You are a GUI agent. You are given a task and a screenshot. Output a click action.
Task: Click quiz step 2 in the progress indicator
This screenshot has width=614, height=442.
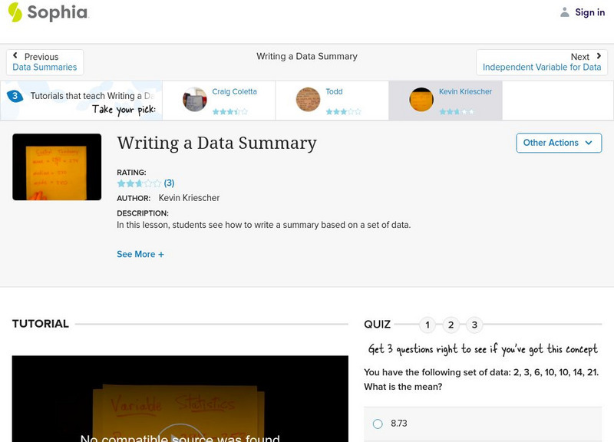[451, 325]
